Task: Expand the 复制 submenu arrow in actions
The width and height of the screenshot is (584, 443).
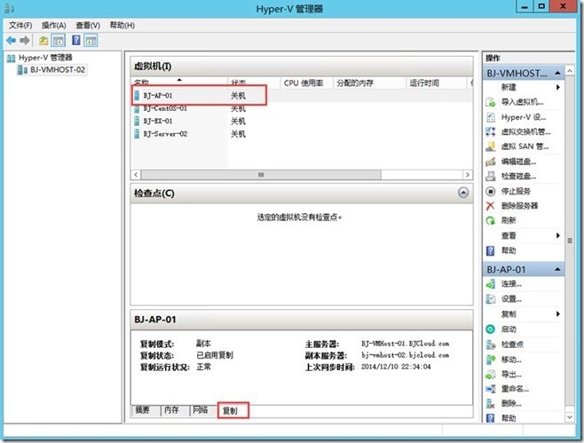Action: 558,314
